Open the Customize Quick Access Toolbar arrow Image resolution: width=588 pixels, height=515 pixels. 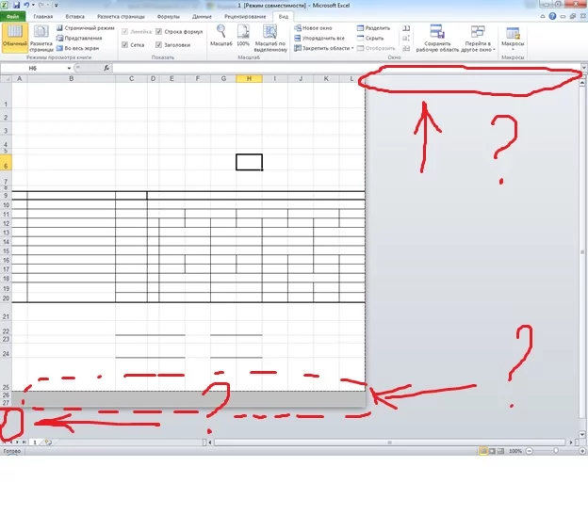(57, 6)
